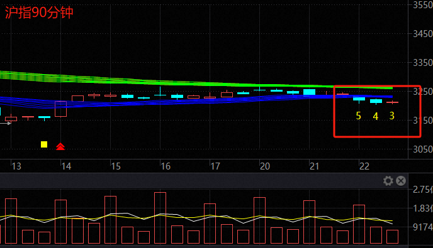
Task: Select date label 17 on time axis
Action: click(215, 166)
